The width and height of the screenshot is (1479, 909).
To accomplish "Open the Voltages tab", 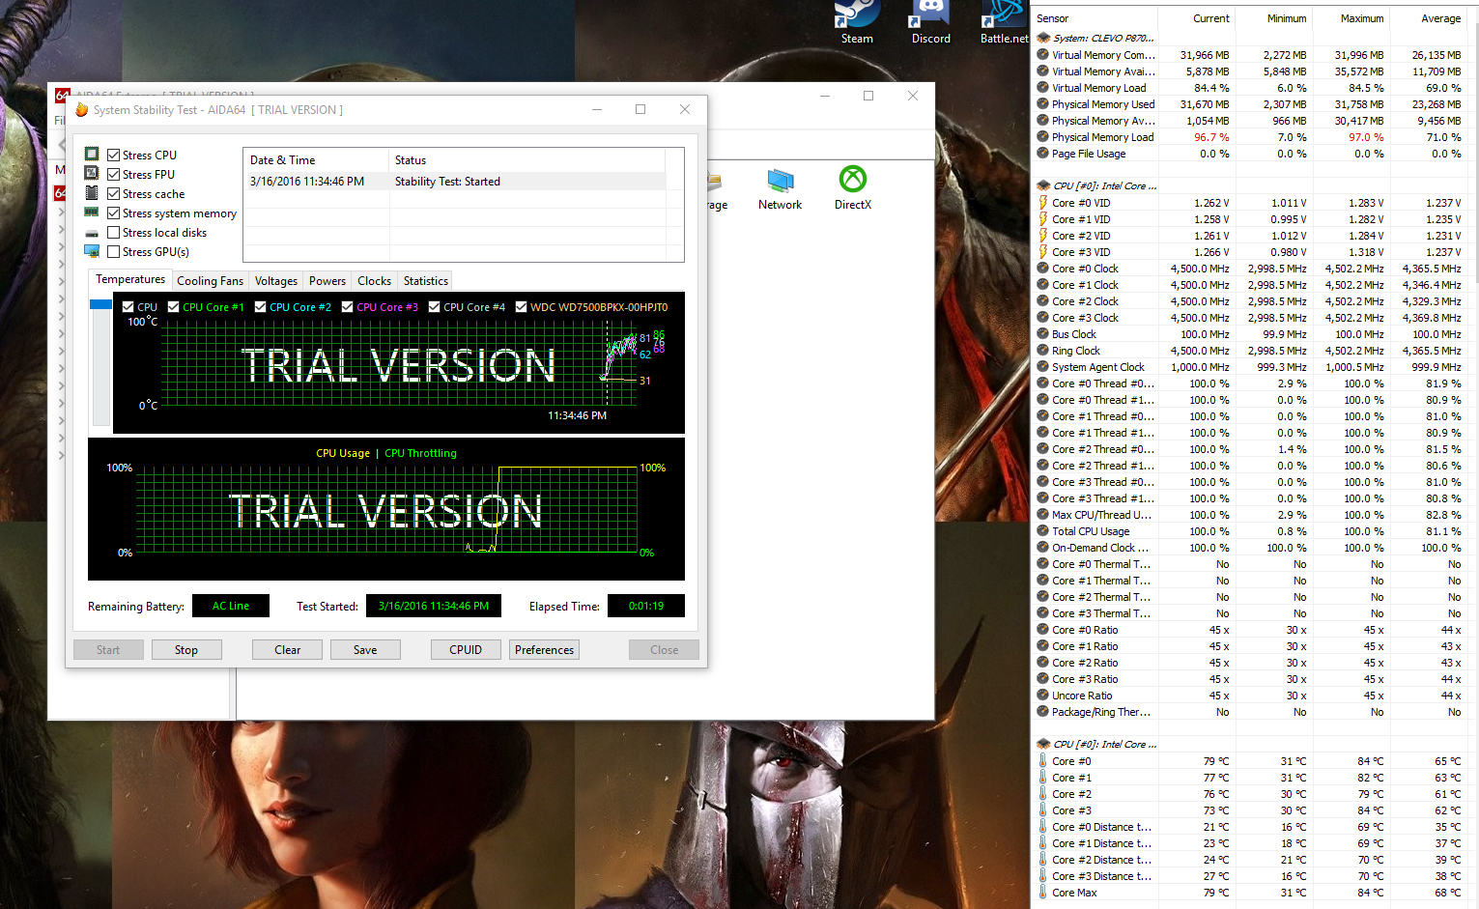I will pyautogui.click(x=276, y=281).
